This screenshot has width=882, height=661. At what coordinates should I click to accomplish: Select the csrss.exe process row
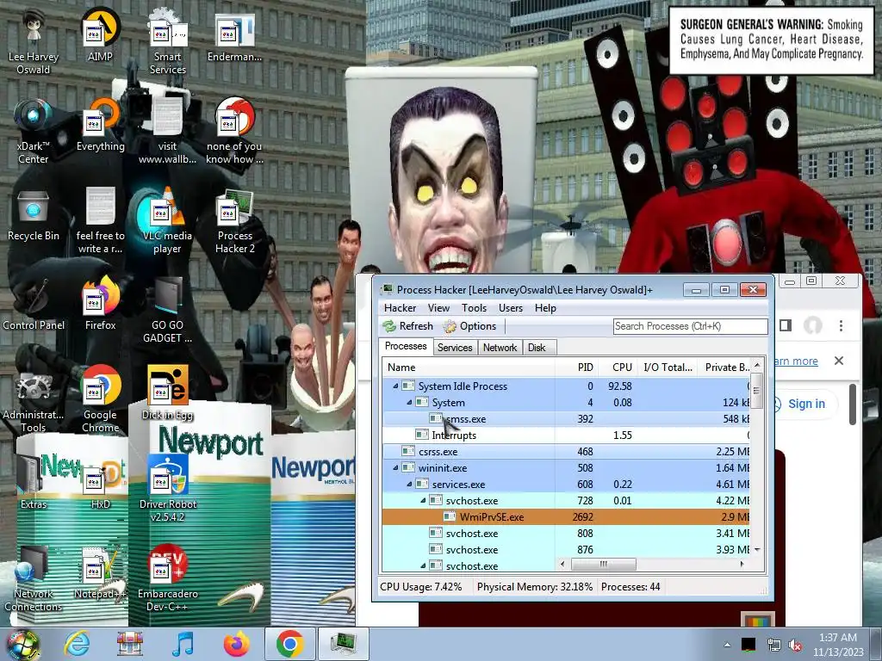click(565, 451)
